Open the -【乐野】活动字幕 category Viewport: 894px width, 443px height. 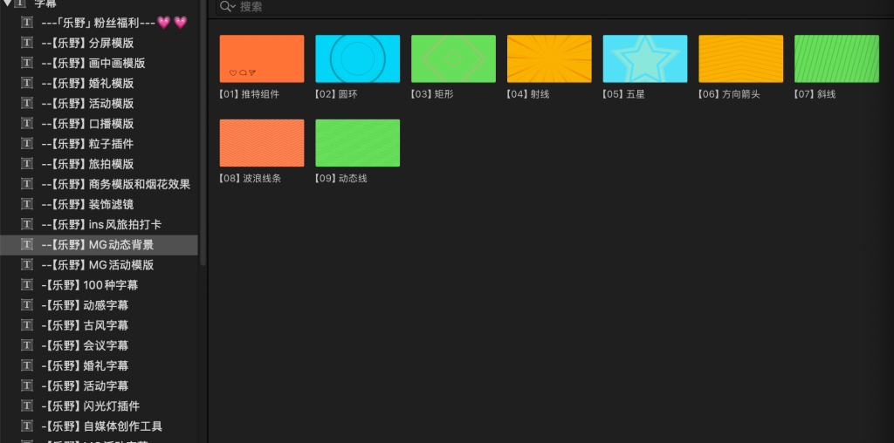[x=100, y=385]
